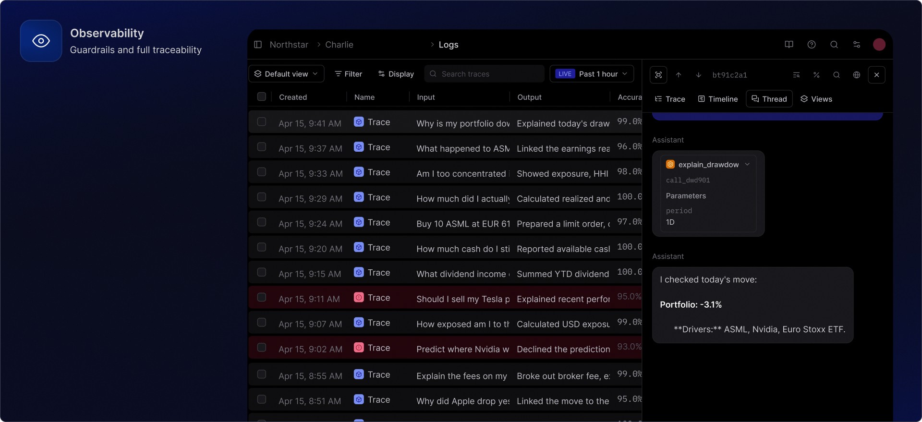Click the red trace icon in 9:11 AM row
The width and height of the screenshot is (922, 422).
[x=359, y=298]
